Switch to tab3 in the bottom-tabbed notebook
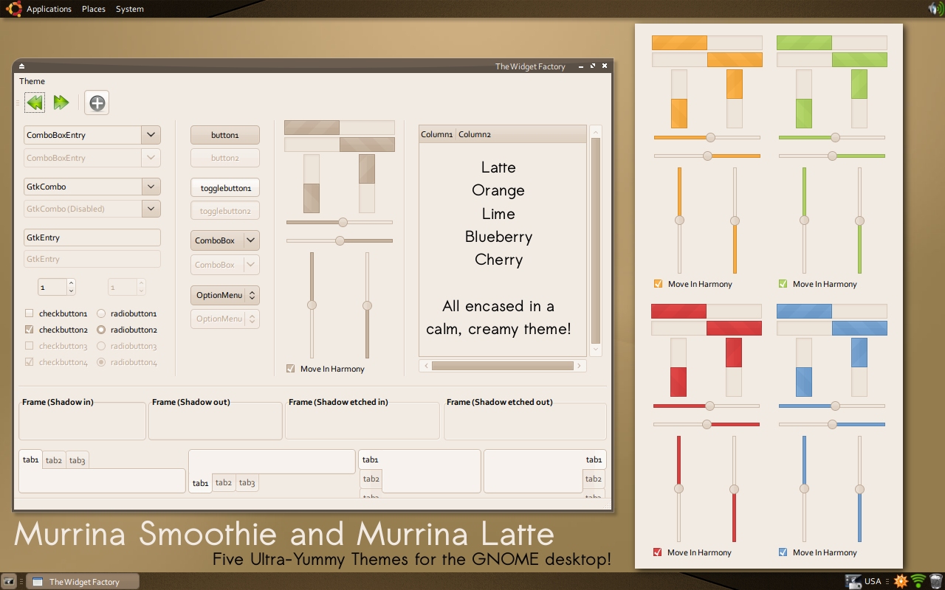The width and height of the screenshot is (945, 590). (x=247, y=483)
